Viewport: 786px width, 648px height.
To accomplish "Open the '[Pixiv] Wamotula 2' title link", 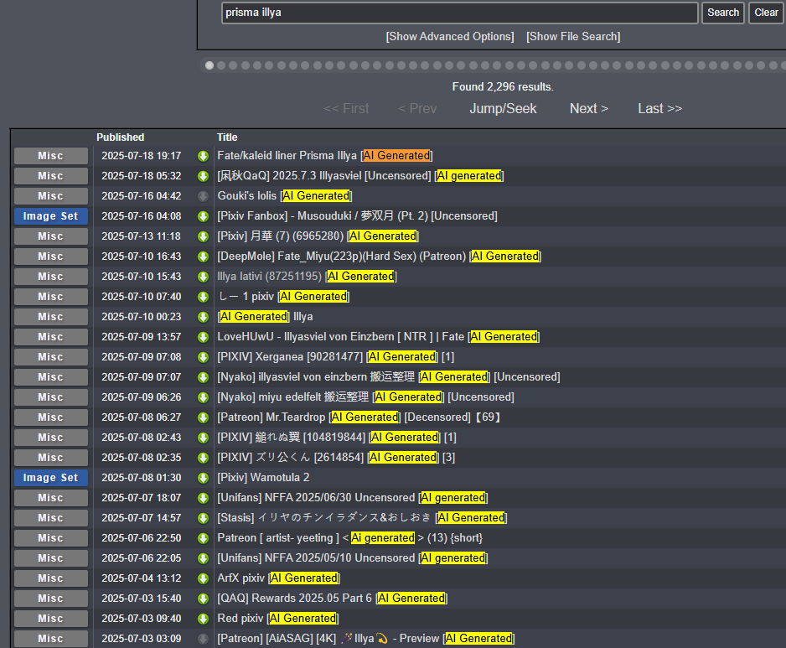I will [263, 478].
